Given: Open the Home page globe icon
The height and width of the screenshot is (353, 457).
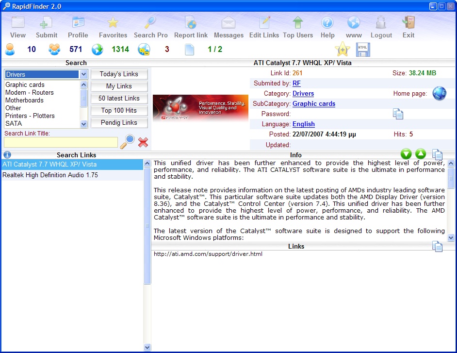Looking at the screenshot, I should 439,93.
